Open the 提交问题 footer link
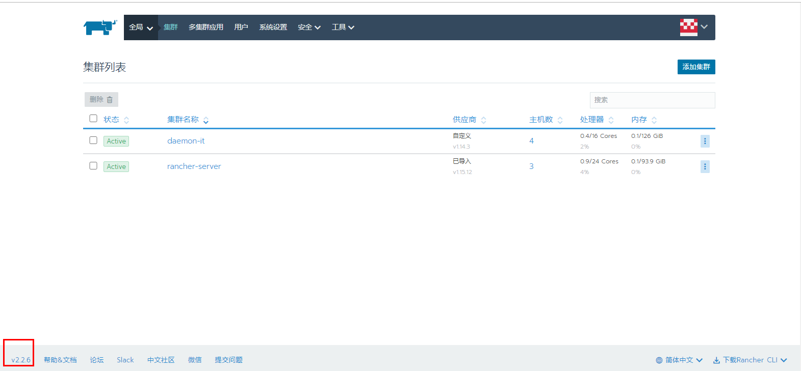801x371 pixels. click(229, 360)
